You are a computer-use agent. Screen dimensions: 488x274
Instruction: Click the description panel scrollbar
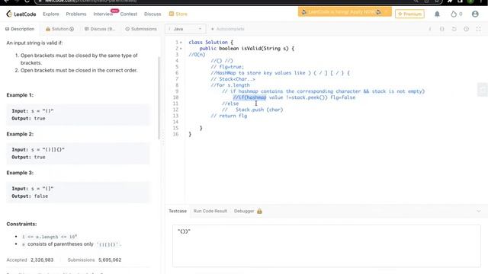point(159,98)
